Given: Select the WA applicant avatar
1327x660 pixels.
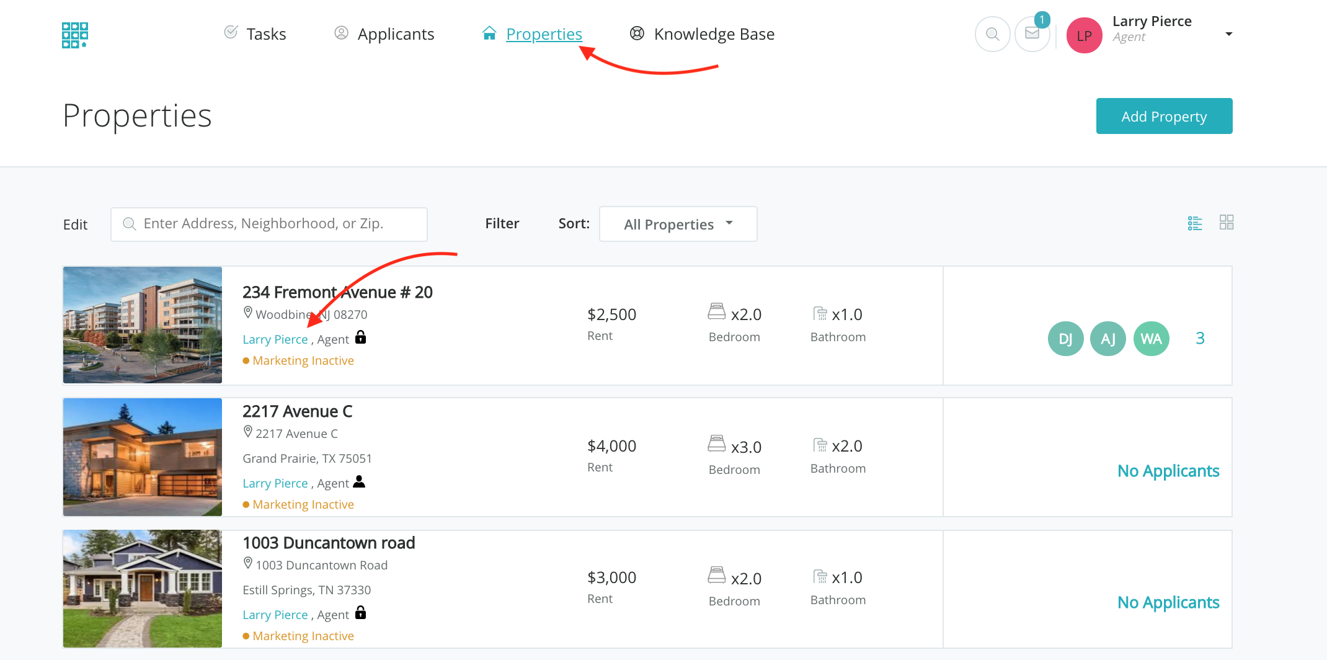Looking at the screenshot, I should click(x=1151, y=339).
